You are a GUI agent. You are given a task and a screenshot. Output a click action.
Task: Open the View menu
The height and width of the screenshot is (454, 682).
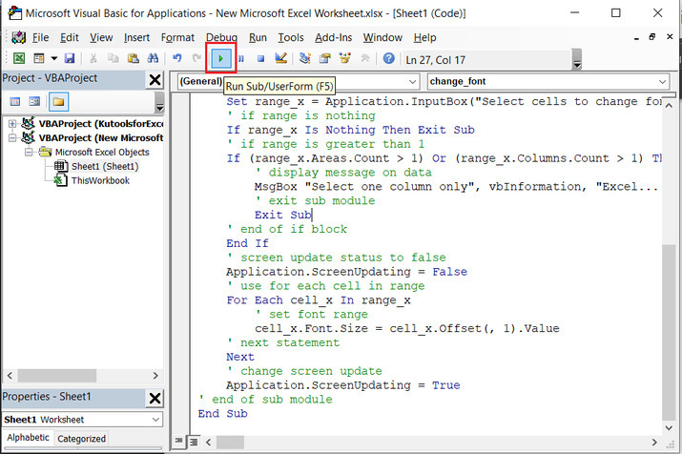(x=101, y=38)
